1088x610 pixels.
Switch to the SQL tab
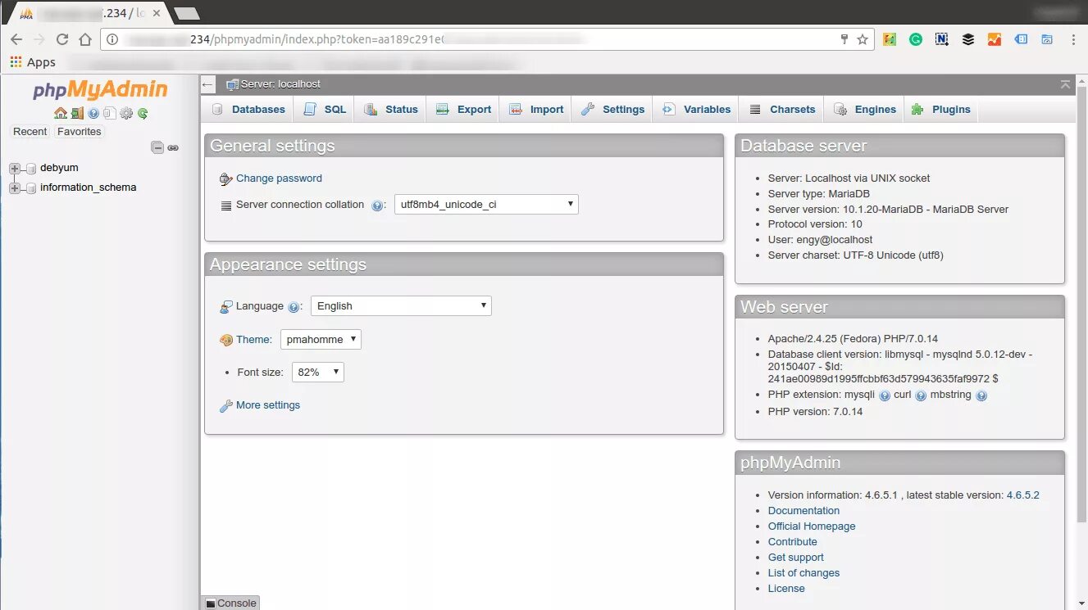pyautogui.click(x=325, y=110)
